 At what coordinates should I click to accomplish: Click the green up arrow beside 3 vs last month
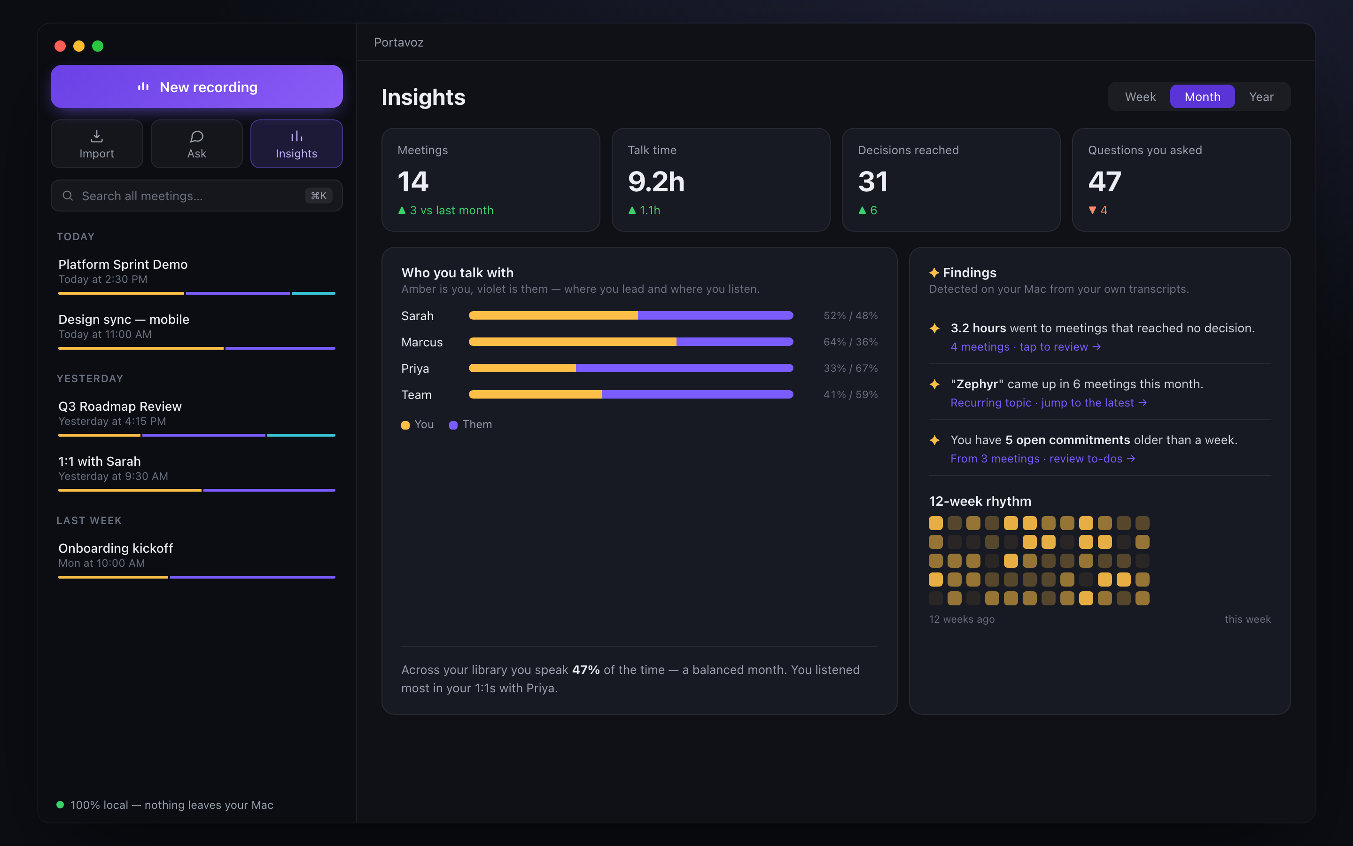[401, 211]
